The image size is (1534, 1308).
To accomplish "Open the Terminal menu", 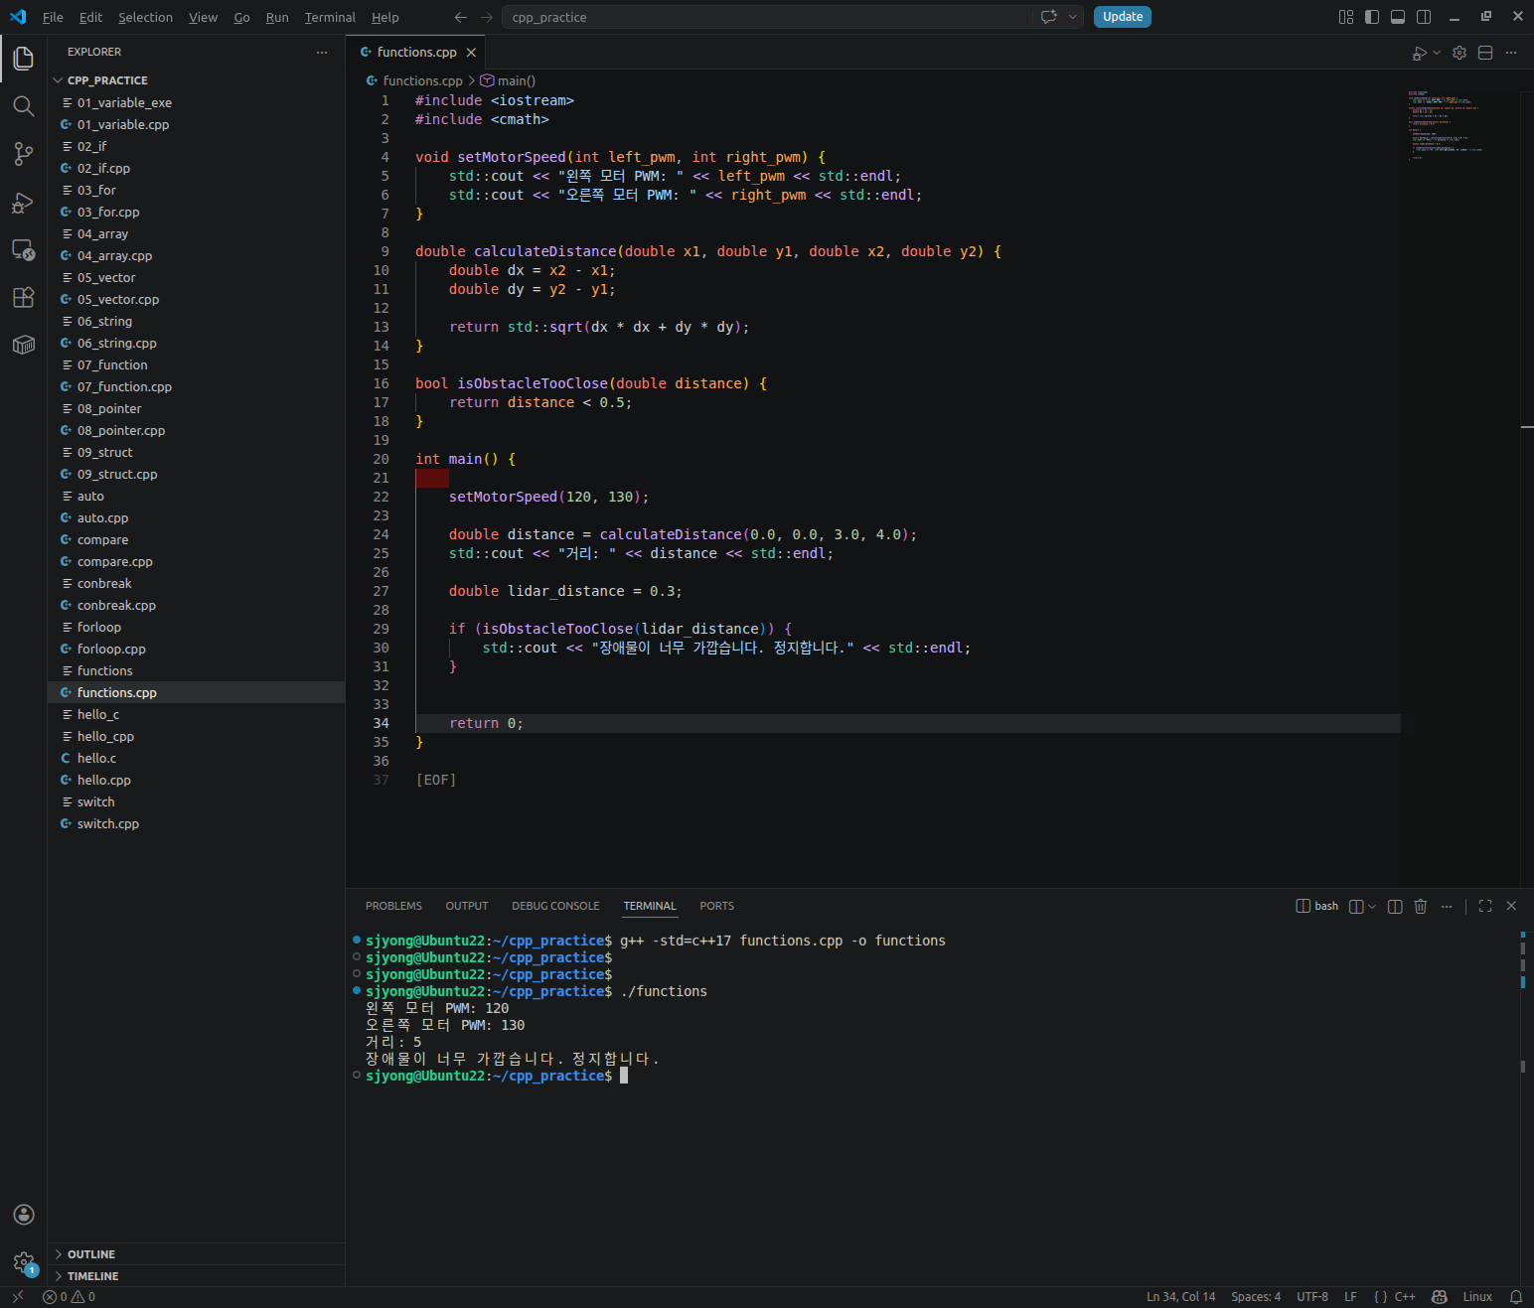I will (x=330, y=17).
